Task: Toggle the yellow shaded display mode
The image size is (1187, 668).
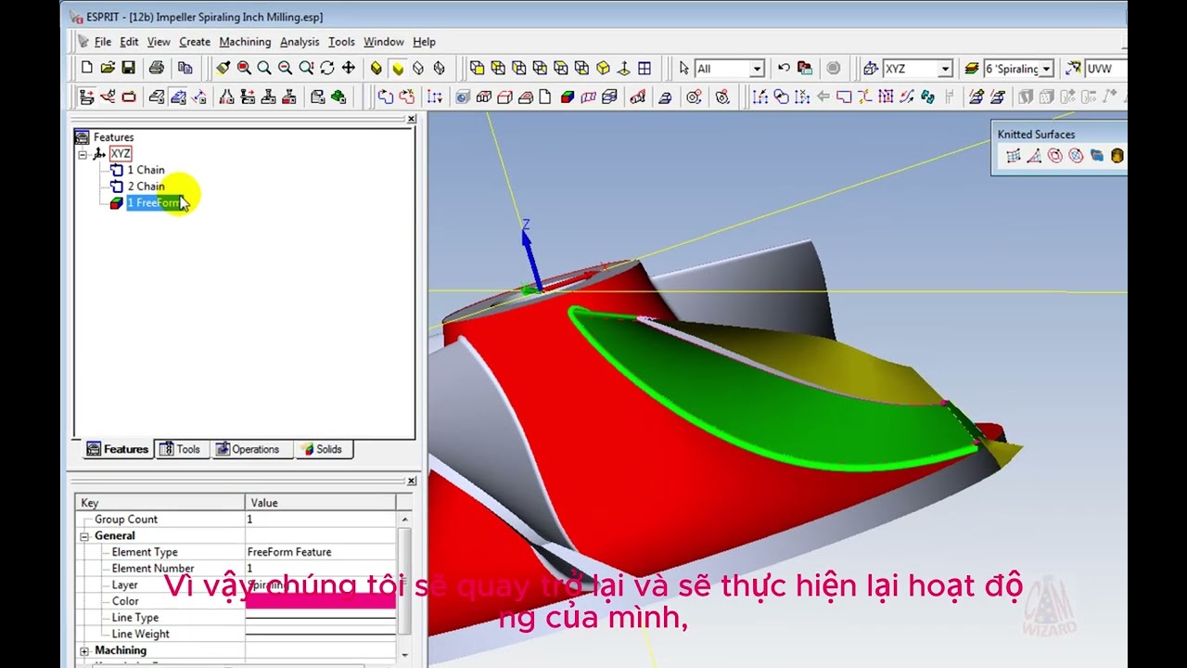Action: pos(397,68)
